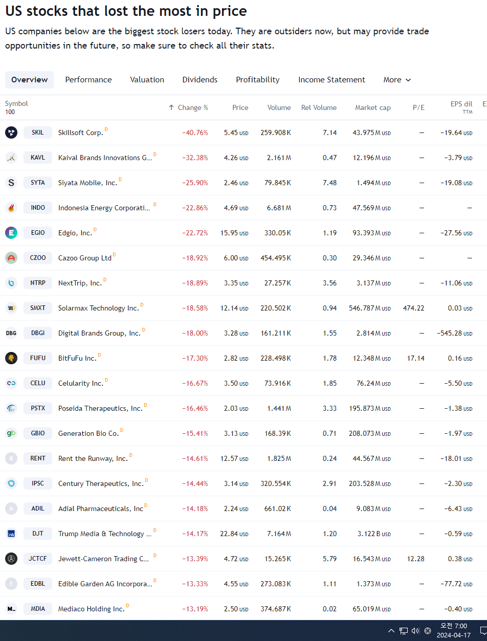487x641 pixels.
Task: Open the JCTCF ticker symbol
Action: 38,559
